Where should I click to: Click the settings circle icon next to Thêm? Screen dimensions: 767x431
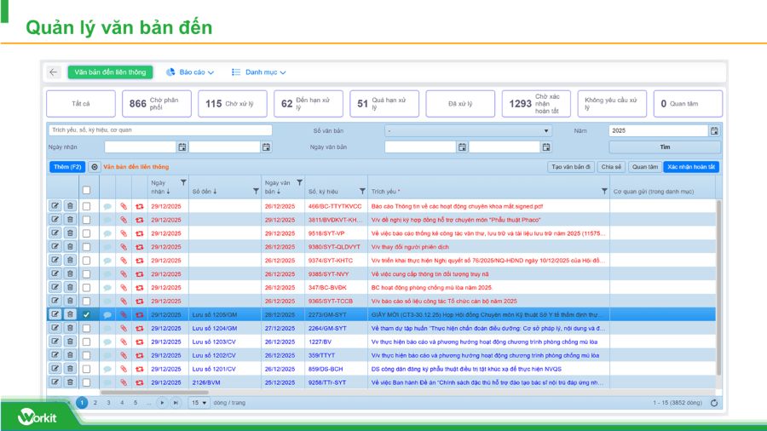[95, 167]
